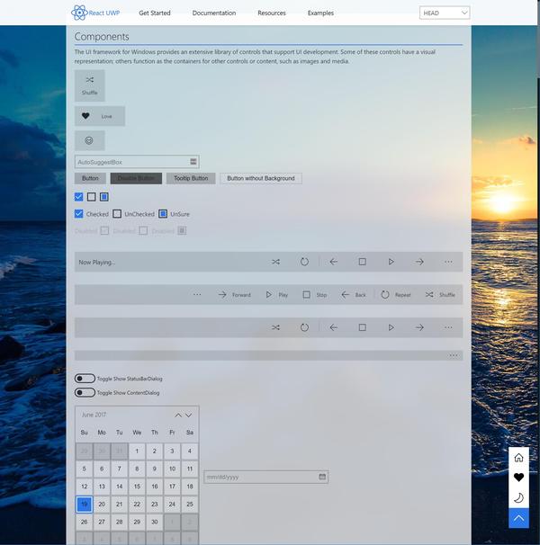Image resolution: width=540 pixels, height=545 pixels.
Task: Open the date picker calendar icon
Action: (x=322, y=477)
